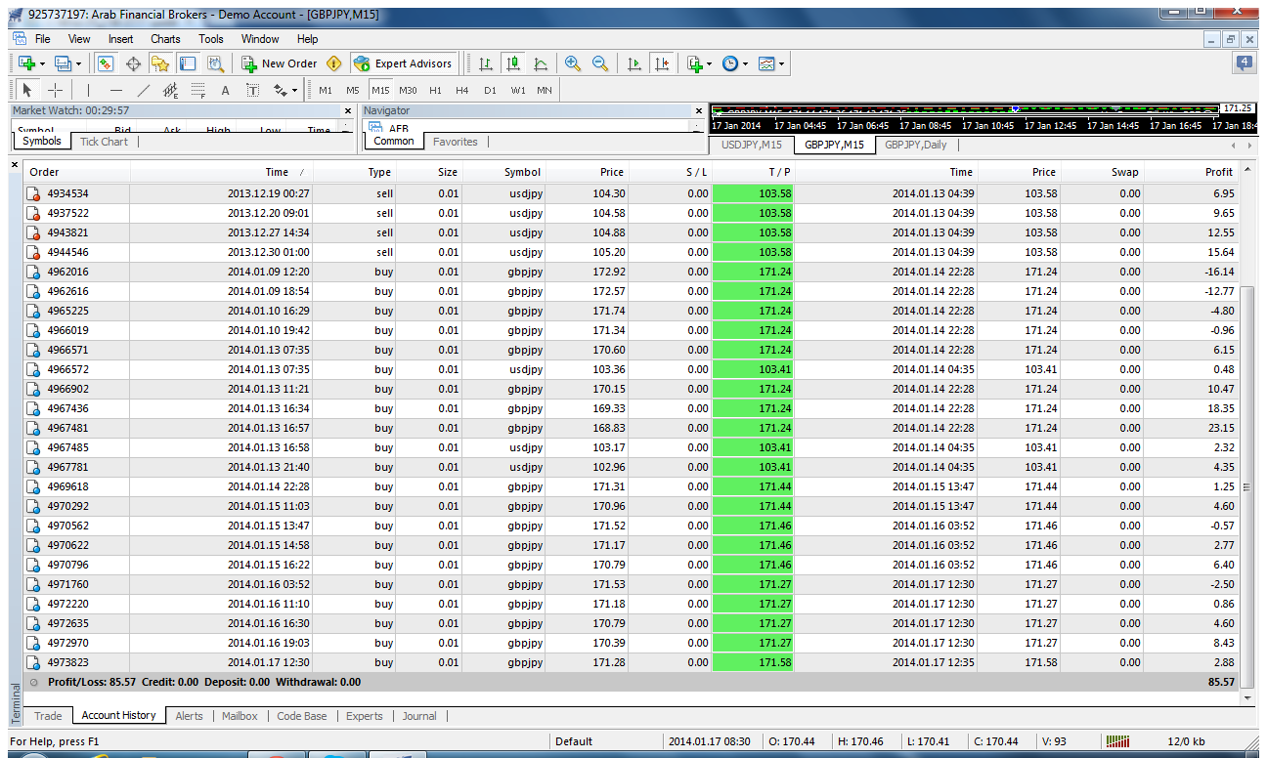Switch timeframe to H4

462,91
